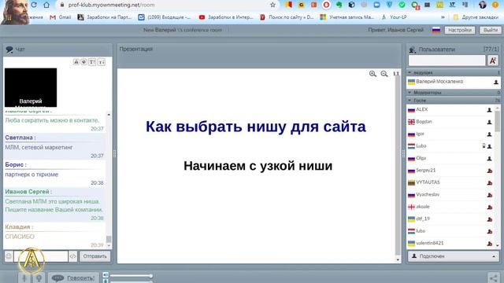Zoom in the presentation with magnifier plus

coord(372,74)
